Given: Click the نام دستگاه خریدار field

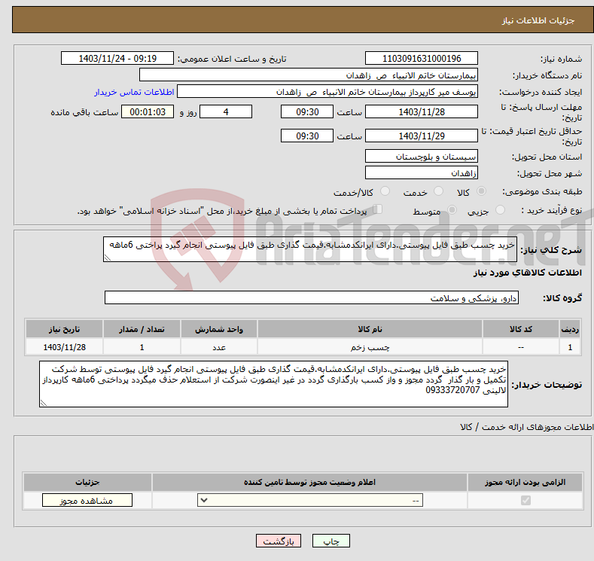Looking at the screenshot, I should 309,75.
